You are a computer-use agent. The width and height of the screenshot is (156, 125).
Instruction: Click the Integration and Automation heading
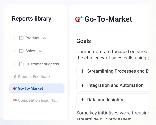pyautogui.click(x=115, y=85)
